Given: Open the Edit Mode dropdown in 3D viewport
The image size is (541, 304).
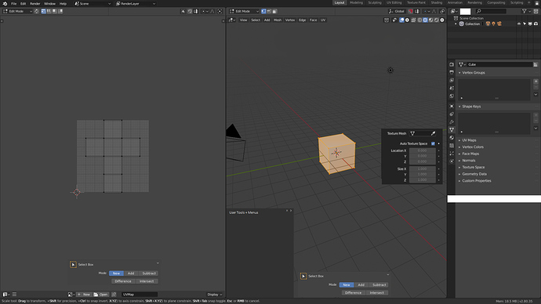Looking at the screenshot, I should click(x=244, y=11).
